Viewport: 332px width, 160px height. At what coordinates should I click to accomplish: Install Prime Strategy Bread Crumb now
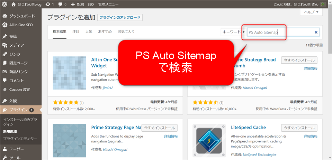[299, 60]
